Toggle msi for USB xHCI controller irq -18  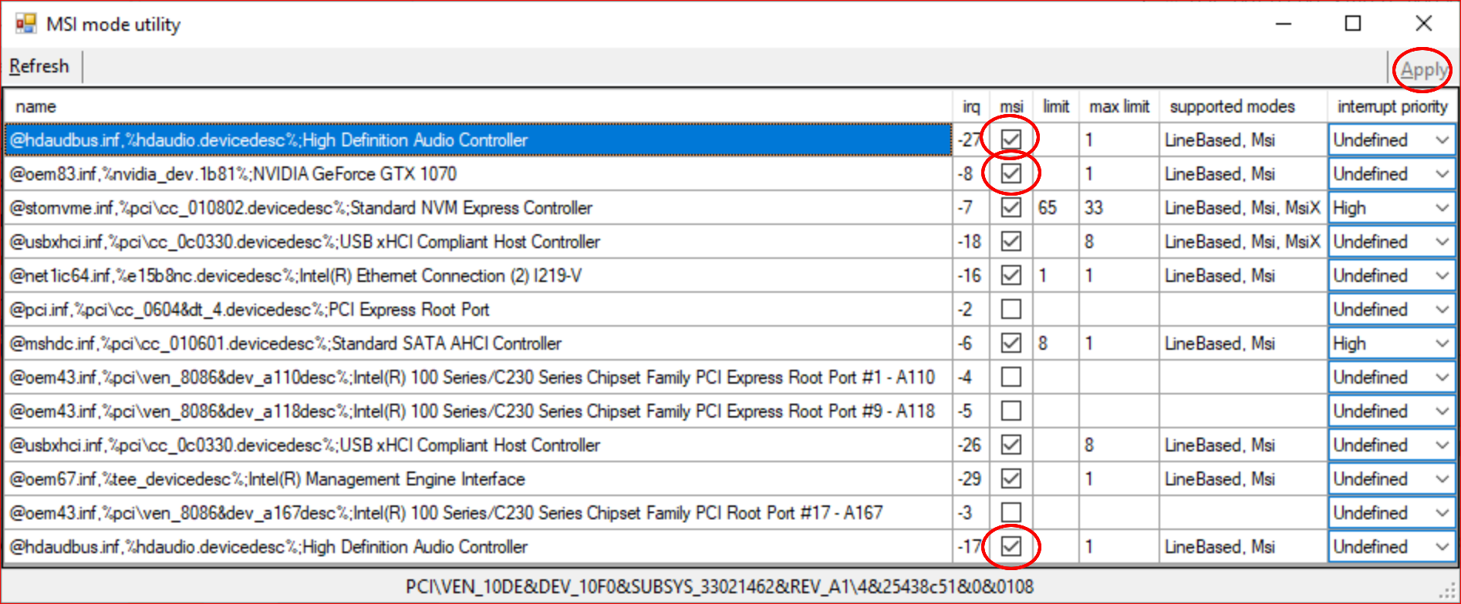[1011, 241]
